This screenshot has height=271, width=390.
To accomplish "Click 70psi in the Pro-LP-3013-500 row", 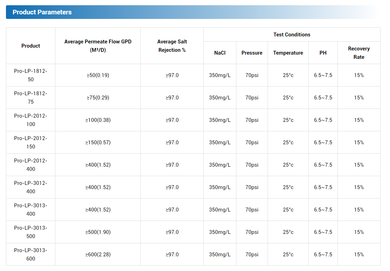I will (x=252, y=232).
